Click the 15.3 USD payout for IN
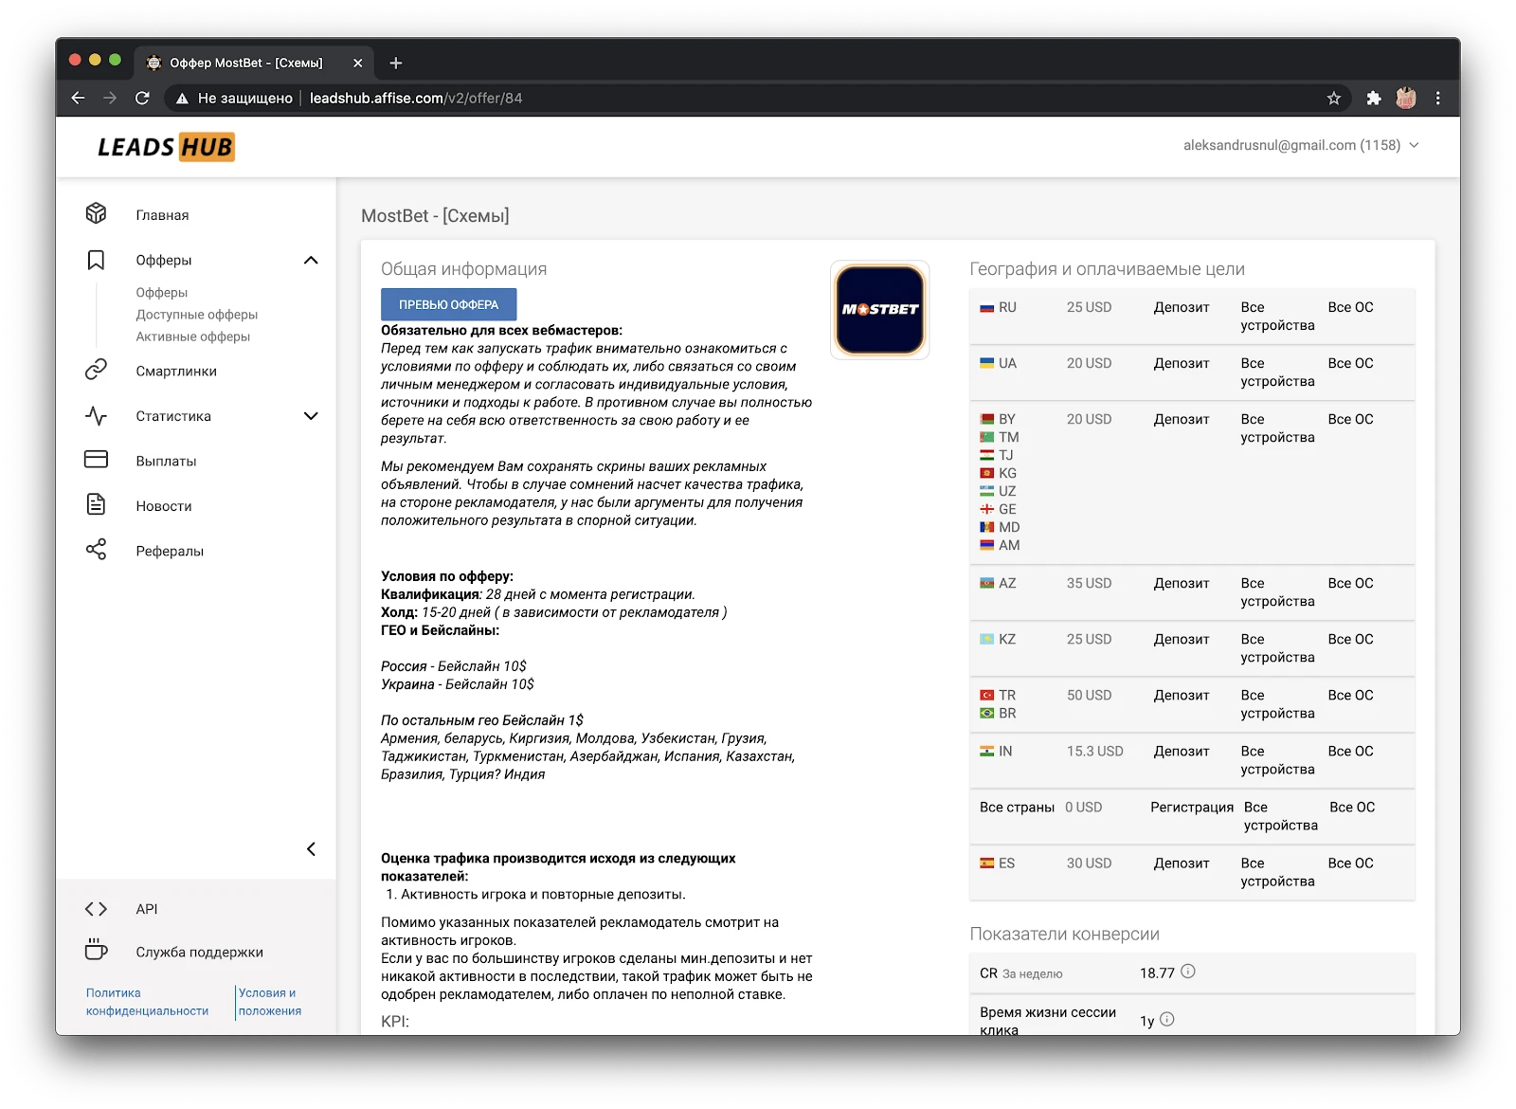The width and height of the screenshot is (1516, 1109). pos(1094,751)
